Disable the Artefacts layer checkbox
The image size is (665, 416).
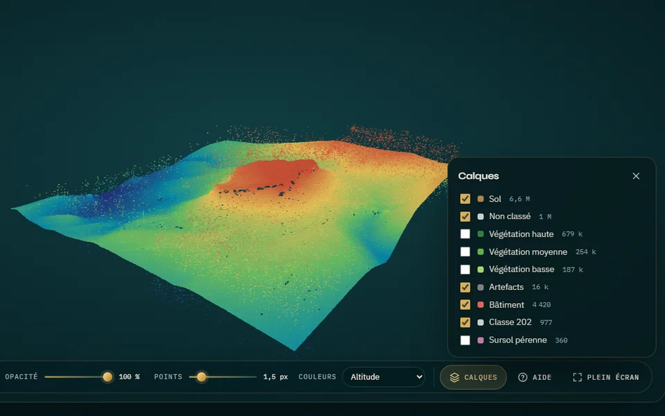click(465, 287)
